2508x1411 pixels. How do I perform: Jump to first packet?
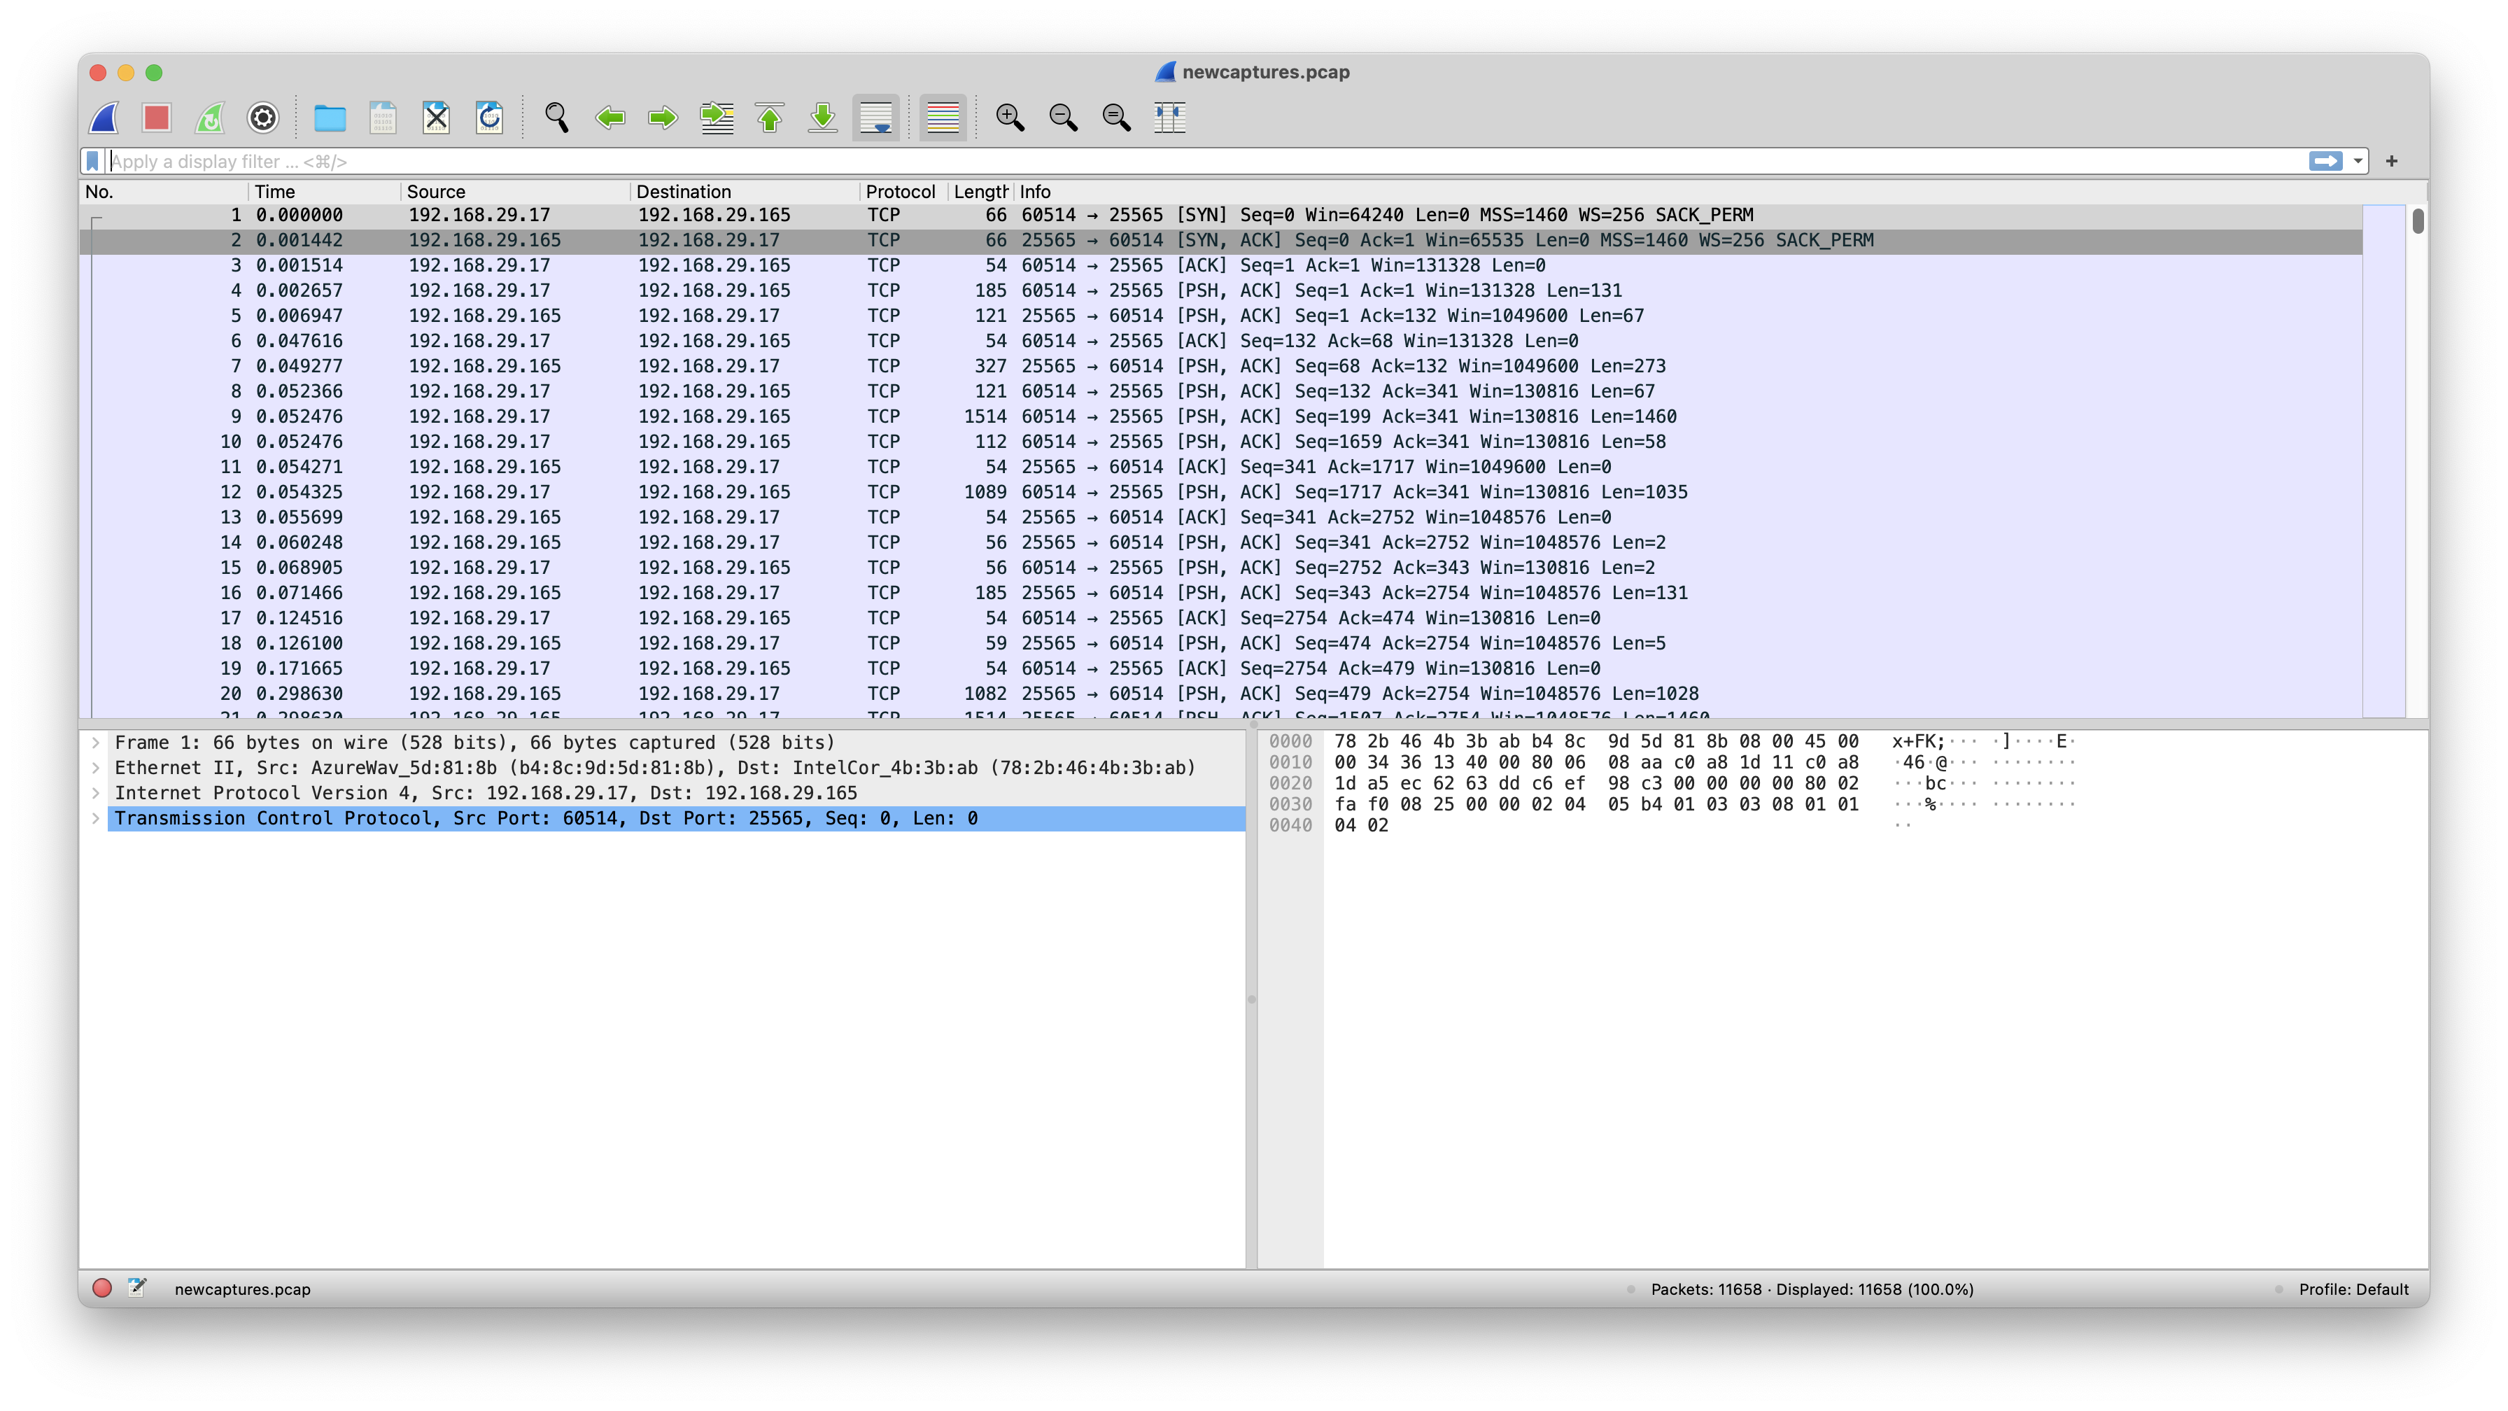pos(770,118)
